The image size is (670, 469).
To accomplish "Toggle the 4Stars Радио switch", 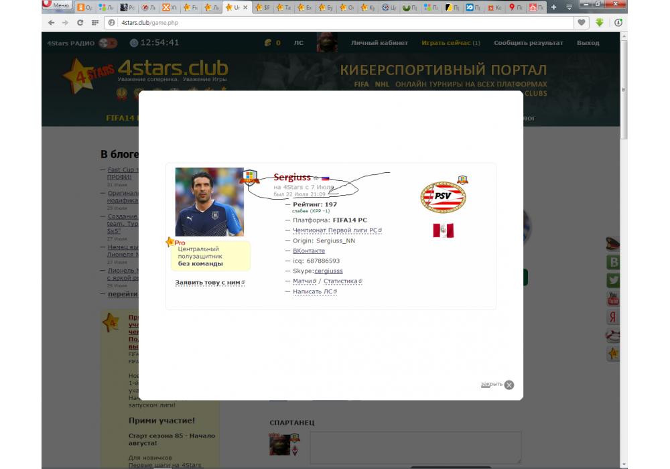I will [x=107, y=43].
